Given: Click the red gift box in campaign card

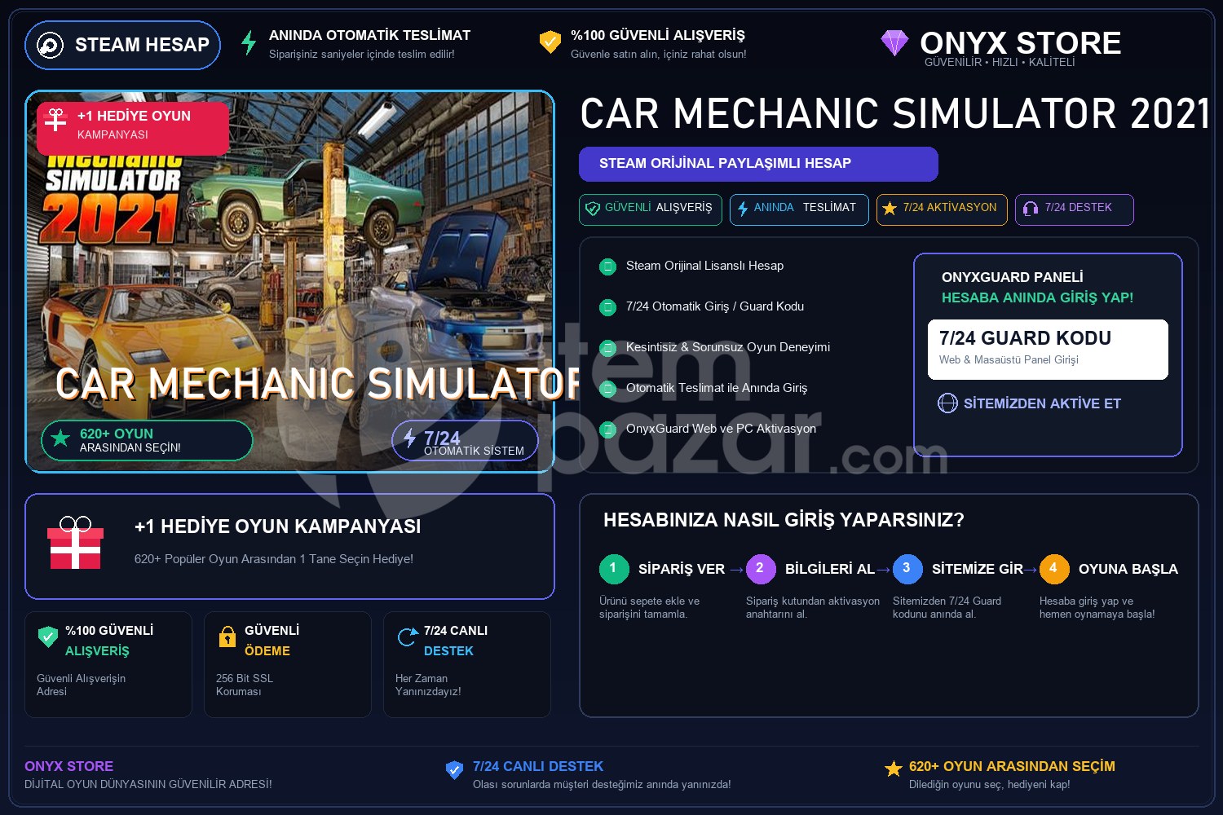Looking at the screenshot, I should point(75,543).
